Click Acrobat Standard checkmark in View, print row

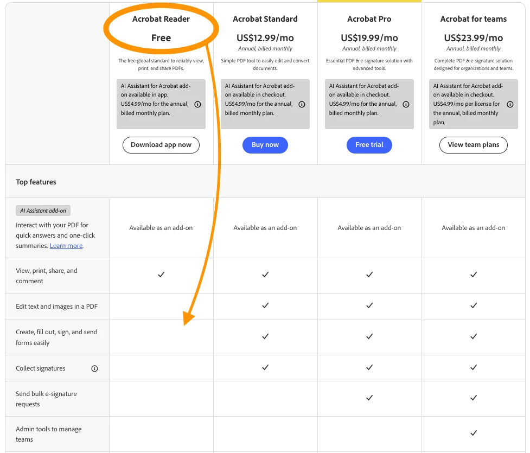pos(265,275)
